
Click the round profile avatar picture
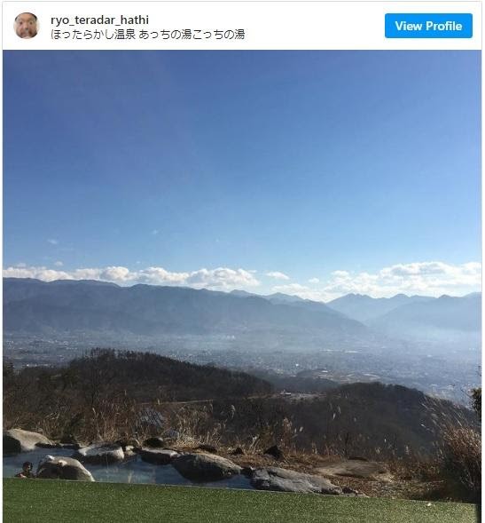[x=27, y=26]
